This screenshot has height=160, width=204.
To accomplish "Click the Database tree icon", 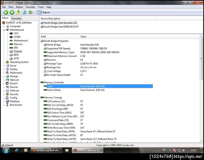I will tap(7, 101).
